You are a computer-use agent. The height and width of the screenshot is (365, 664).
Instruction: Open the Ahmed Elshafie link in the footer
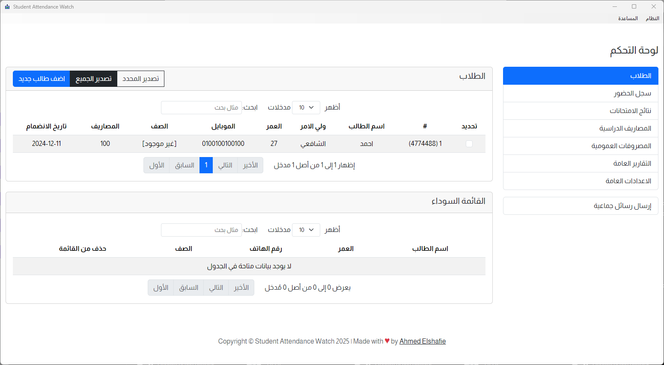point(422,341)
